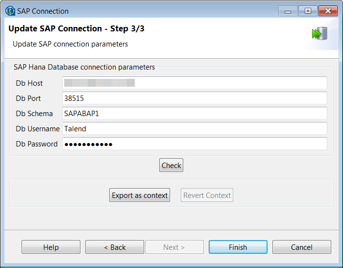Close the SAP Connection dialog
The image size is (343, 268).
(x=327, y=11)
